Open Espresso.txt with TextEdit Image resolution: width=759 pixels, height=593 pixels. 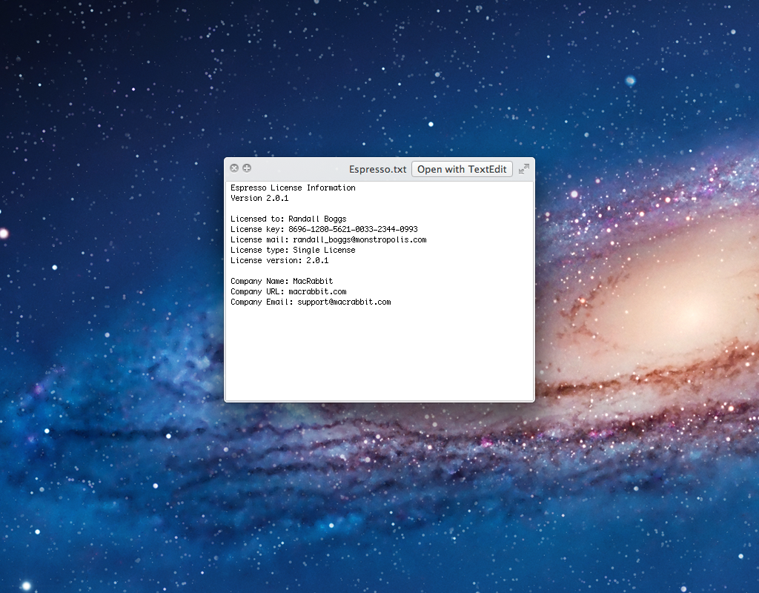pyautogui.click(x=462, y=169)
